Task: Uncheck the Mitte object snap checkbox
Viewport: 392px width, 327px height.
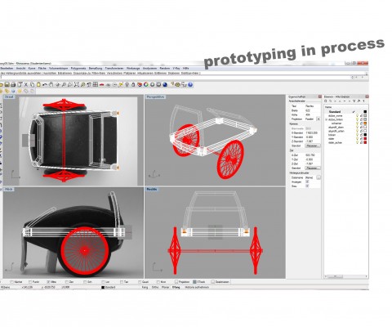Action: 48,282
